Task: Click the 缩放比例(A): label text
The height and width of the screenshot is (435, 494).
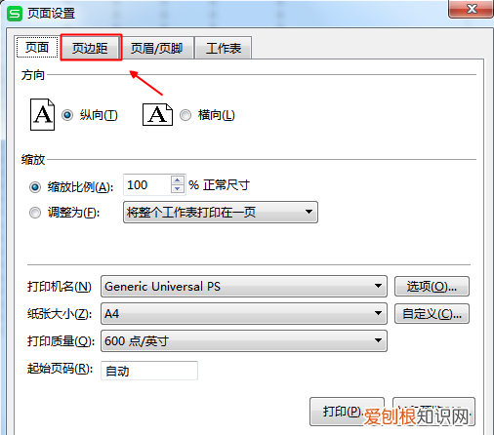Action: coord(80,187)
